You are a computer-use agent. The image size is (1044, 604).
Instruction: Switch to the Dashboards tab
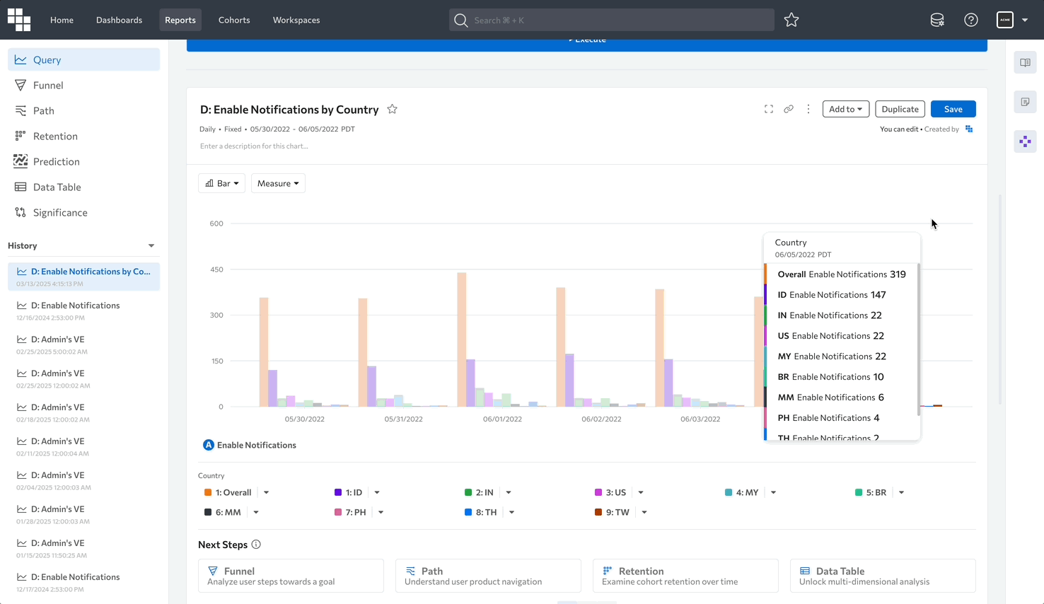[119, 20]
